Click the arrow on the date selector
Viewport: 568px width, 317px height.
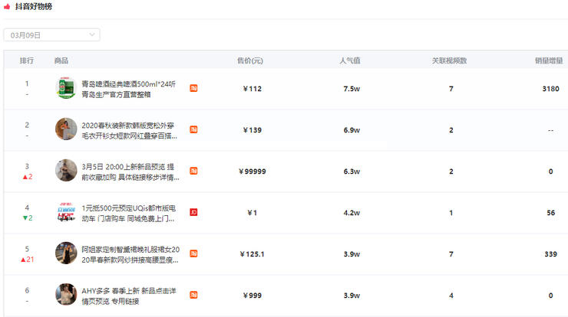click(x=92, y=34)
